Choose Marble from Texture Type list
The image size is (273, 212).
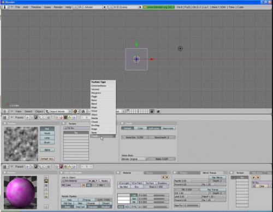(103, 118)
